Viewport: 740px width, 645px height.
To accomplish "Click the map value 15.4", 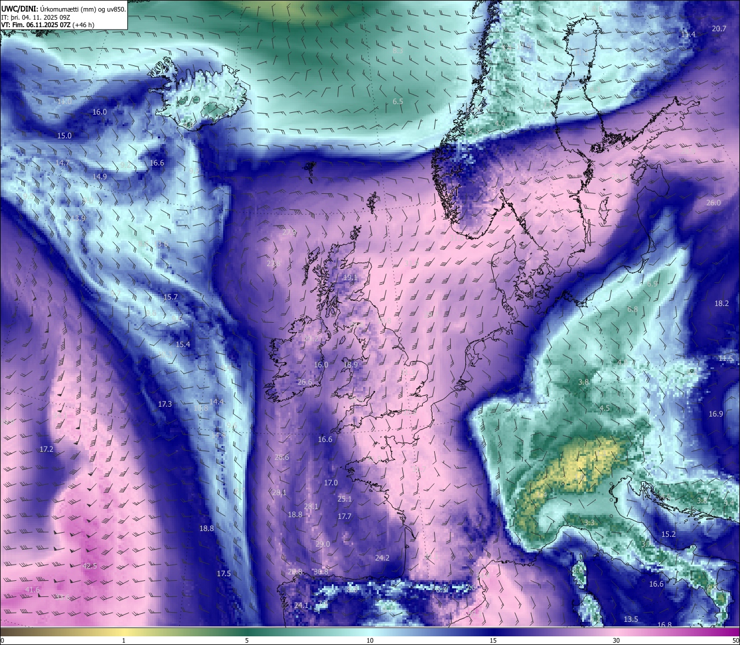I will (x=183, y=345).
